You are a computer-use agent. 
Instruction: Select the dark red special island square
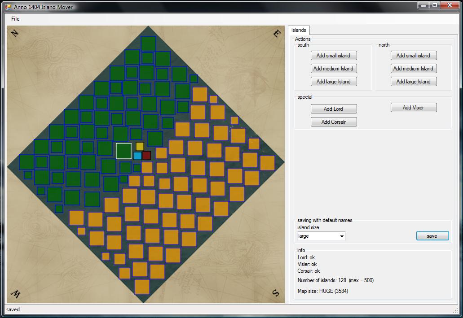click(146, 155)
